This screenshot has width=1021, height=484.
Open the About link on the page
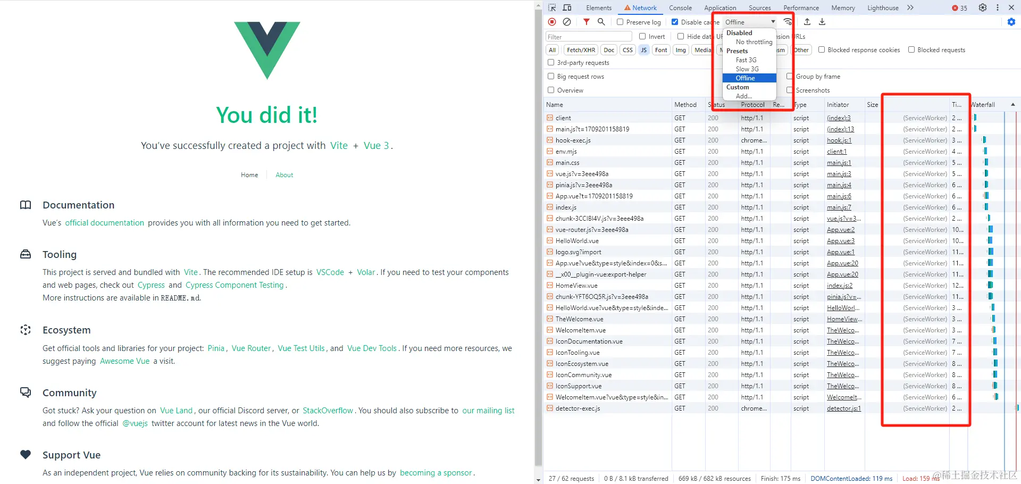[x=284, y=175]
